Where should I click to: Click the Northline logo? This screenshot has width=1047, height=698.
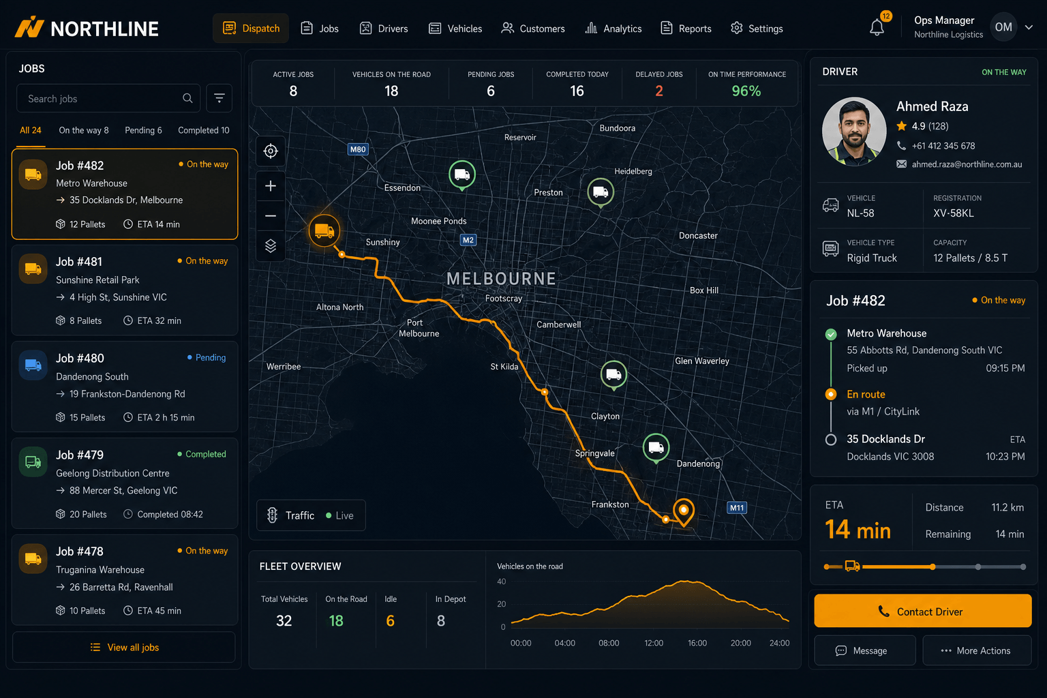point(87,28)
